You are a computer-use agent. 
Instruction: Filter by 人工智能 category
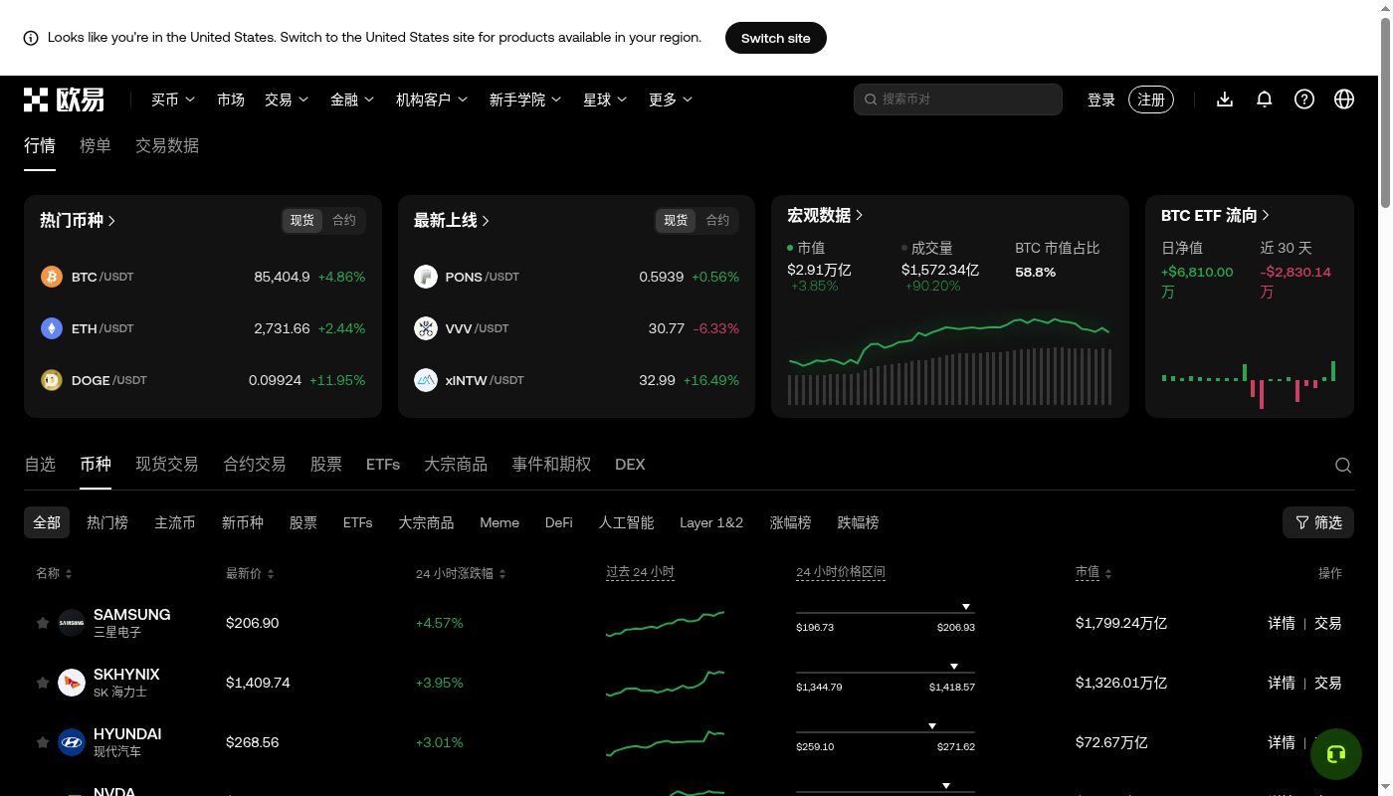coord(626,522)
